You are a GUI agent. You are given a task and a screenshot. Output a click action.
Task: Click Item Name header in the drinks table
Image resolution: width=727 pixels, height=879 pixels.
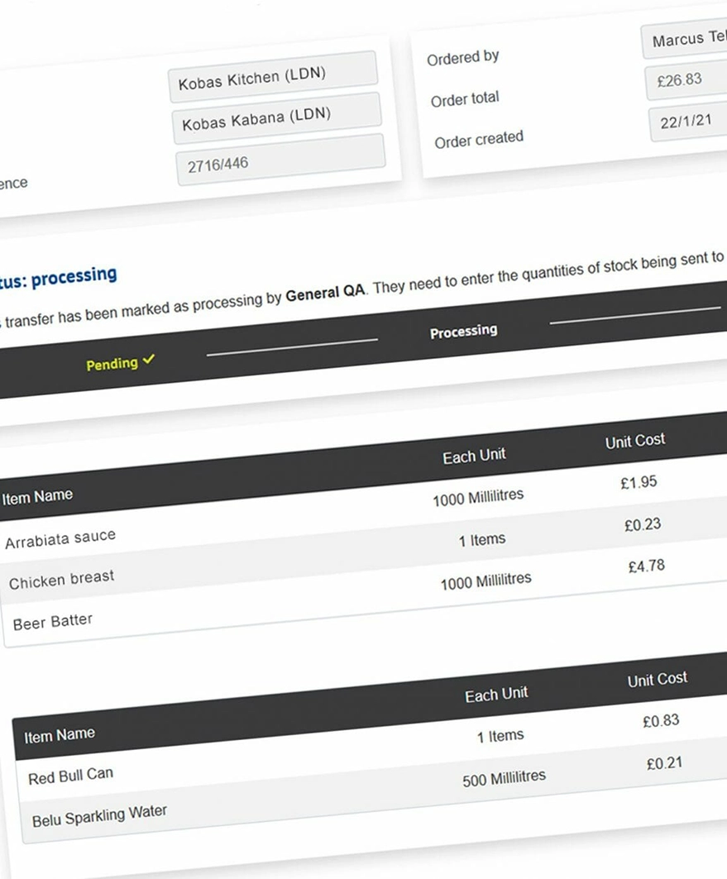[x=60, y=734]
